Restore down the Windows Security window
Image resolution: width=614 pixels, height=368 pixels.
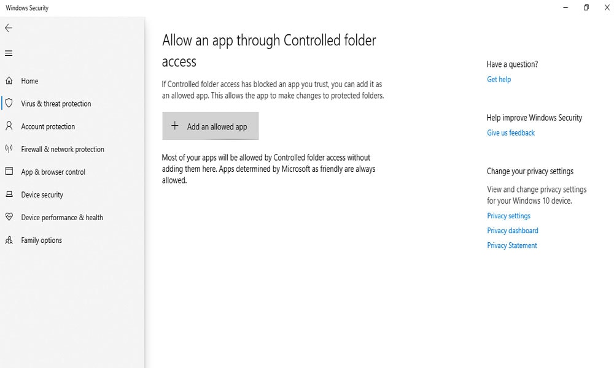coord(586,7)
